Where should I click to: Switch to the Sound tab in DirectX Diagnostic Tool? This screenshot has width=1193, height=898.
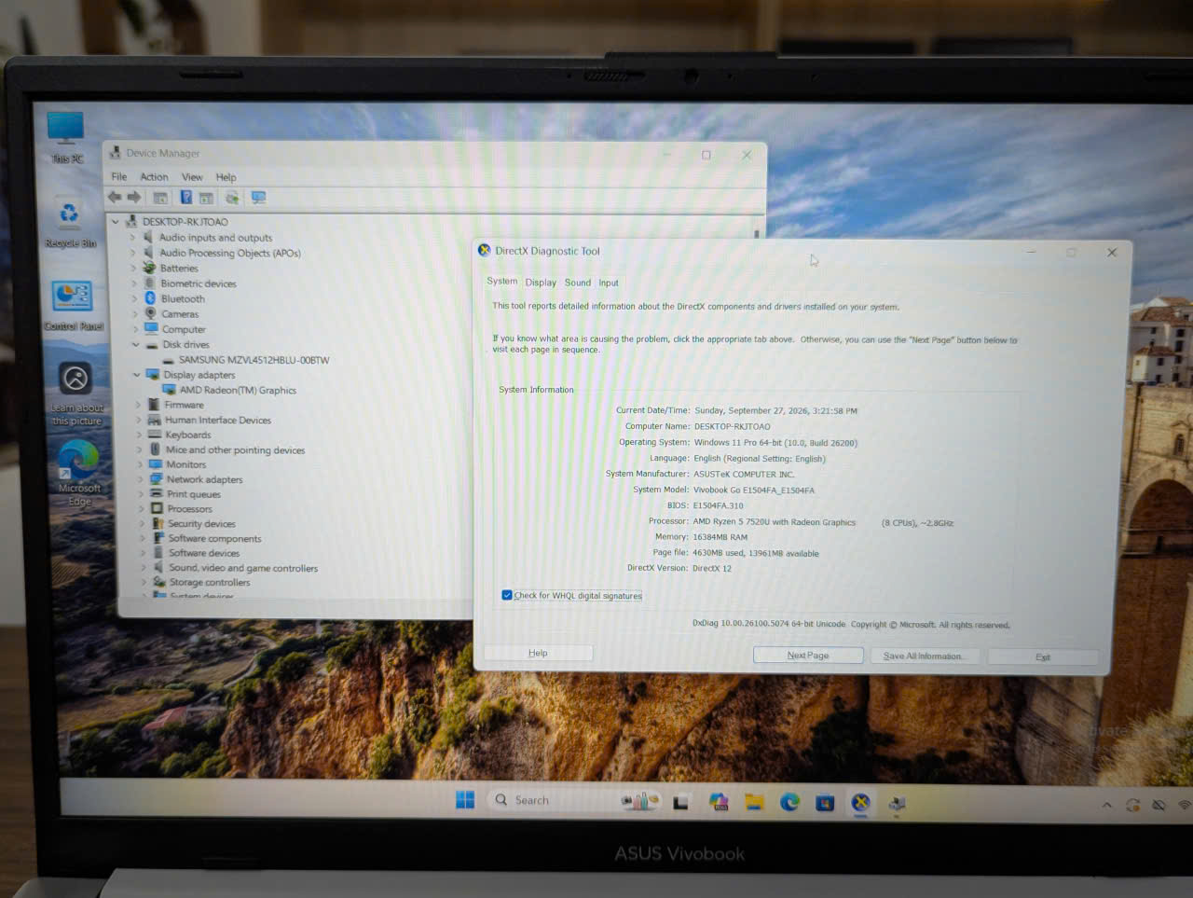pyautogui.click(x=578, y=283)
